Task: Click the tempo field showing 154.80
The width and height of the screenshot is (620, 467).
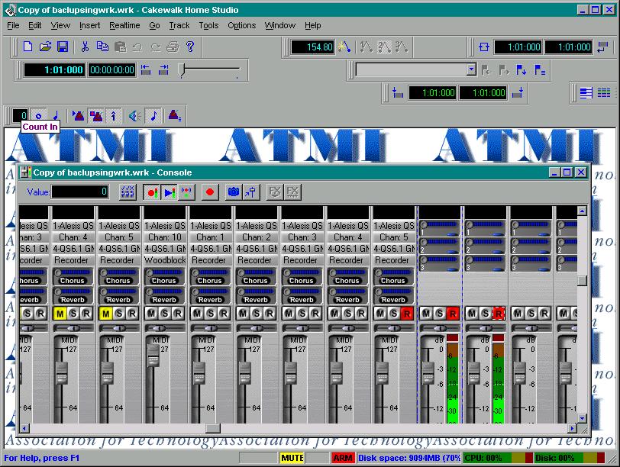Action: click(313, 47)
